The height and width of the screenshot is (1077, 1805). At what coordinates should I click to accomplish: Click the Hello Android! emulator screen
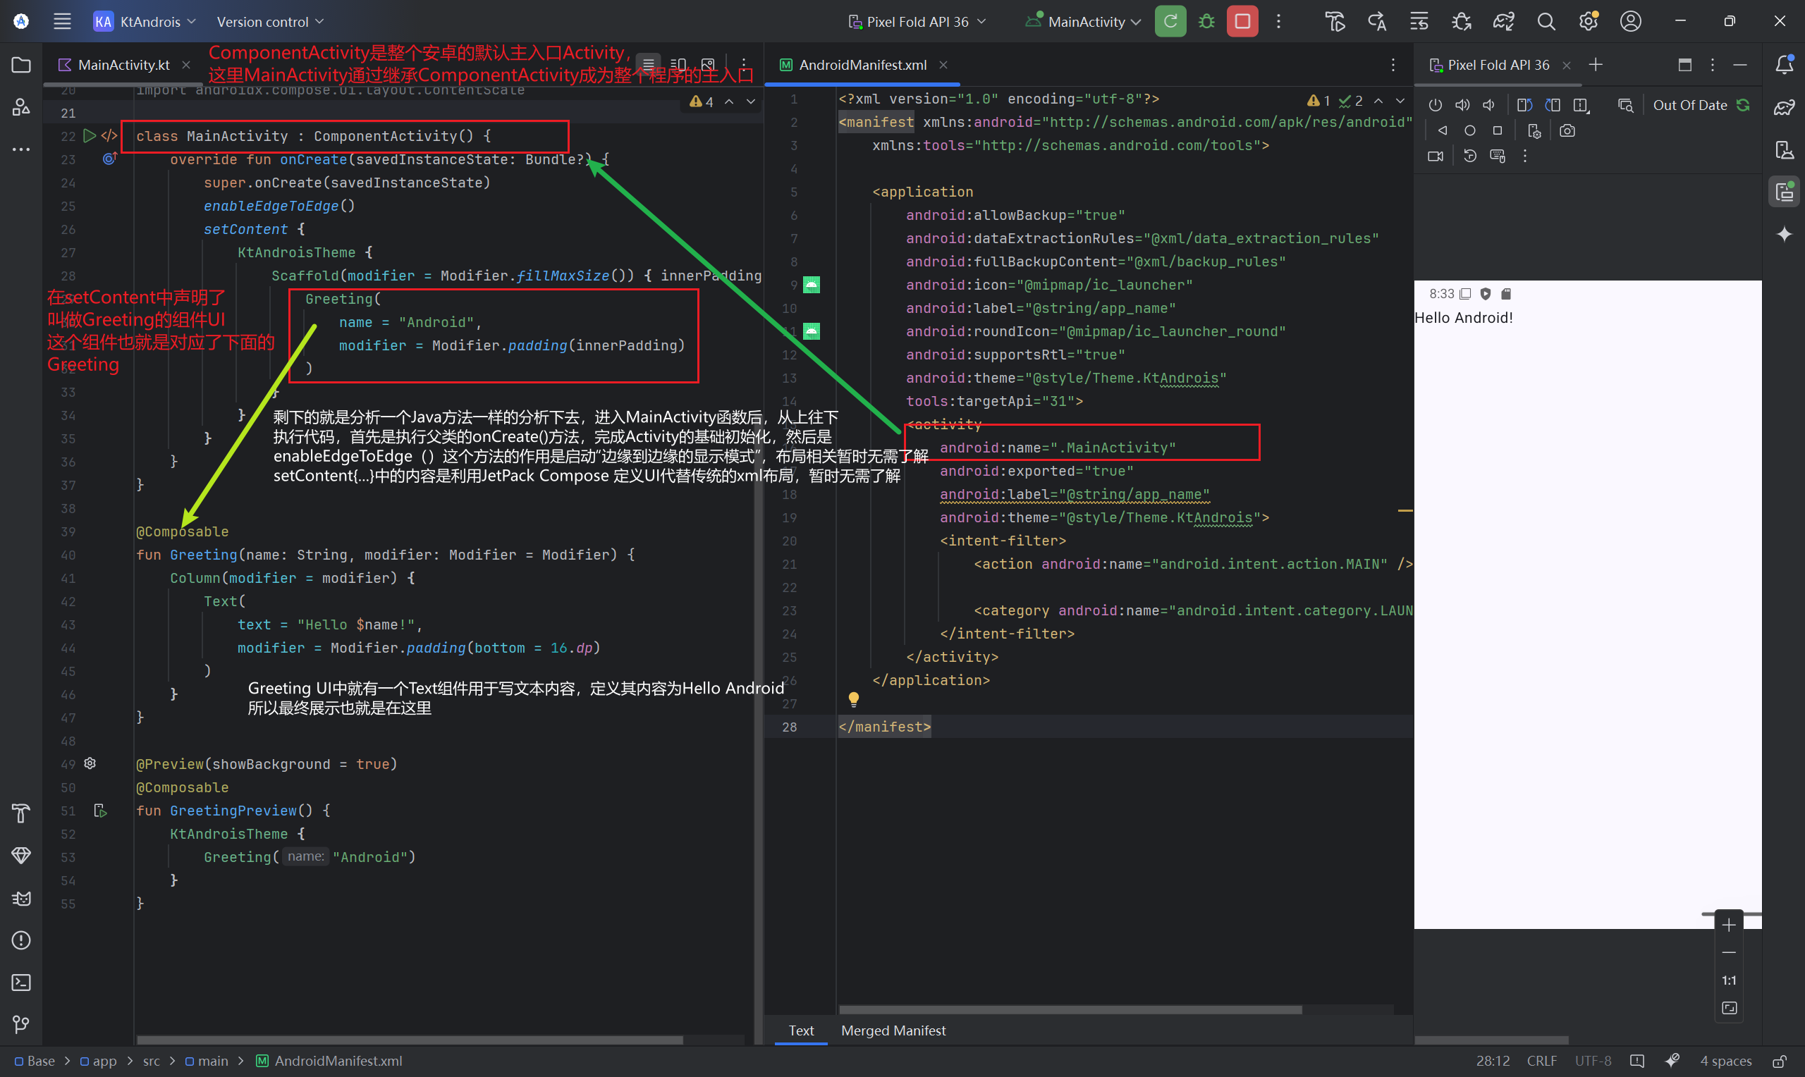pos(1587,604)
